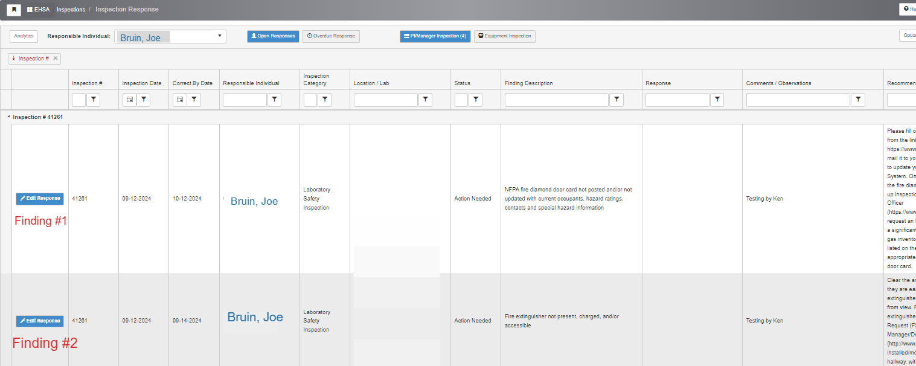
Task: Edit Response for the NFPA fire diamond finding
Action: pyautogui.click(x=40, y=199)
